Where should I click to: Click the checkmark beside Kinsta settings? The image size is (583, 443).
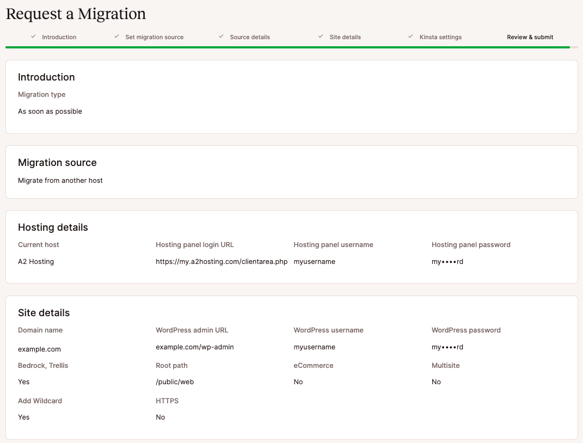pyautogui.click(x=410, y=36)
